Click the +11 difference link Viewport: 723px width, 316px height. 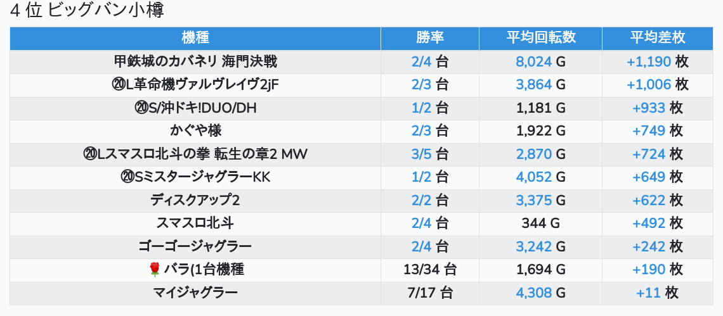(648, 293)
